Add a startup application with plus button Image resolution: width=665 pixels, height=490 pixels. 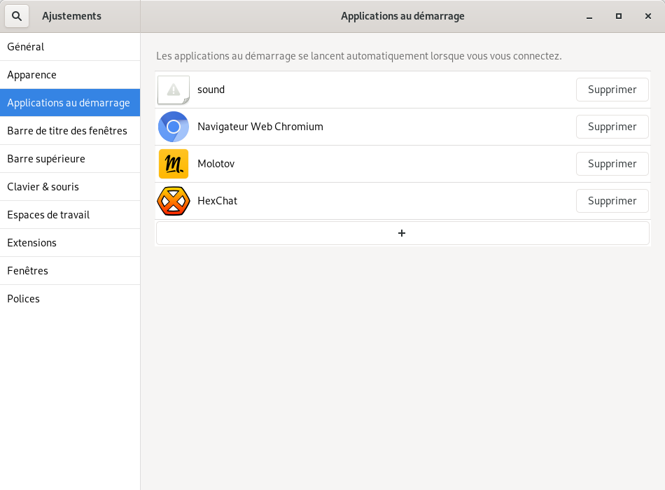coord(402,233)
